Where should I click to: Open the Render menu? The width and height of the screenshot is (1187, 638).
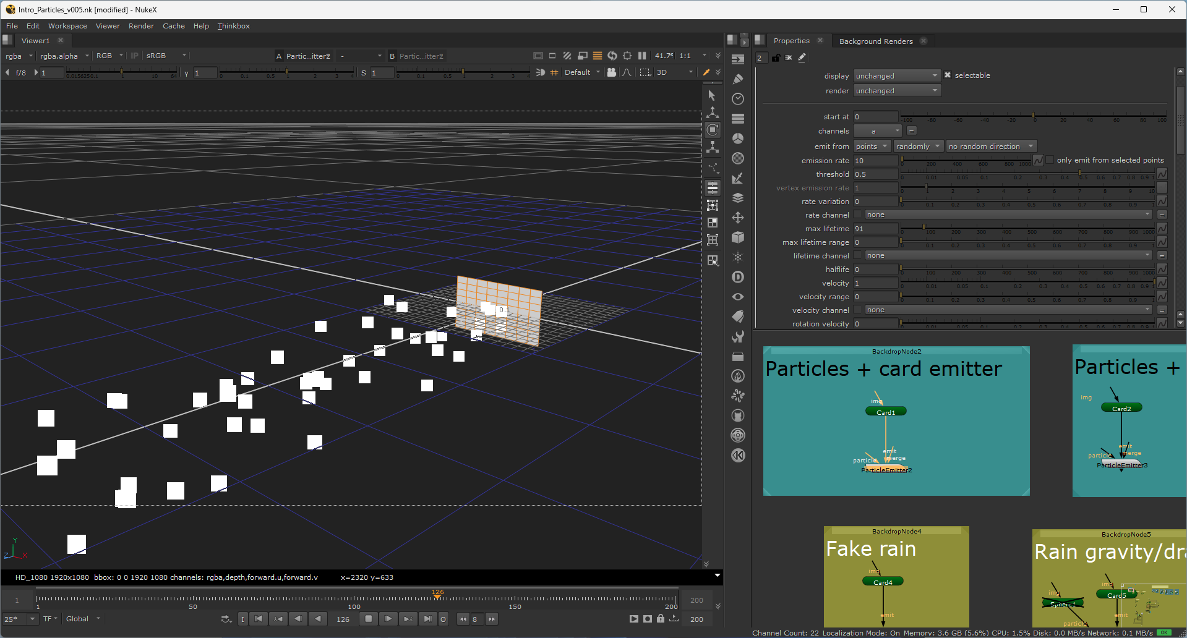[141, 26]
